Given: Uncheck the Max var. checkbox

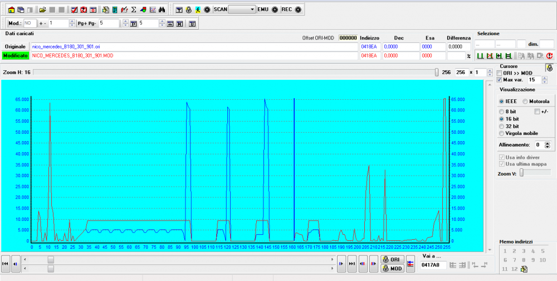Looking at the screenshot, I should click(499, 80).
